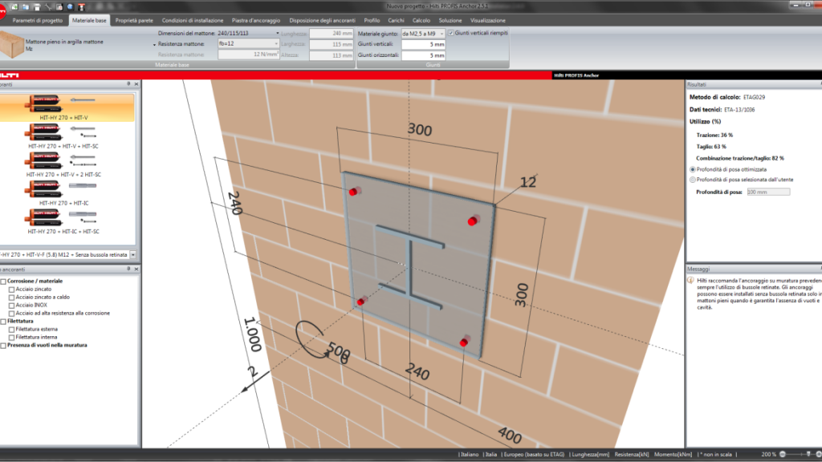Click the open project folder icon
This screenshot has width=822, height=462.
coord(26,6)
